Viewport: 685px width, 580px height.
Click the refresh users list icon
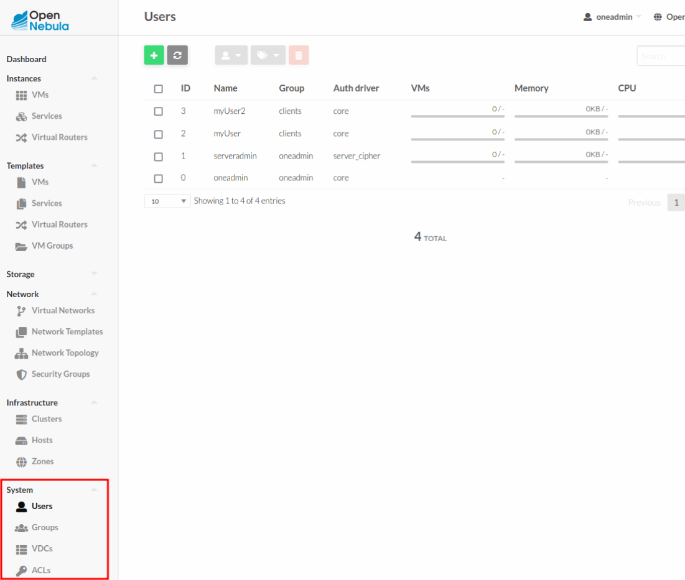pos(177,55)
